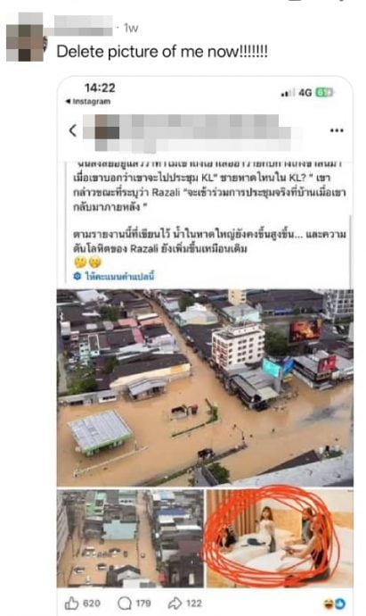The height and width of the screenshot is (616, 366).
Task: Tap the gear icon beside translation rating
Action: (77, 276)
